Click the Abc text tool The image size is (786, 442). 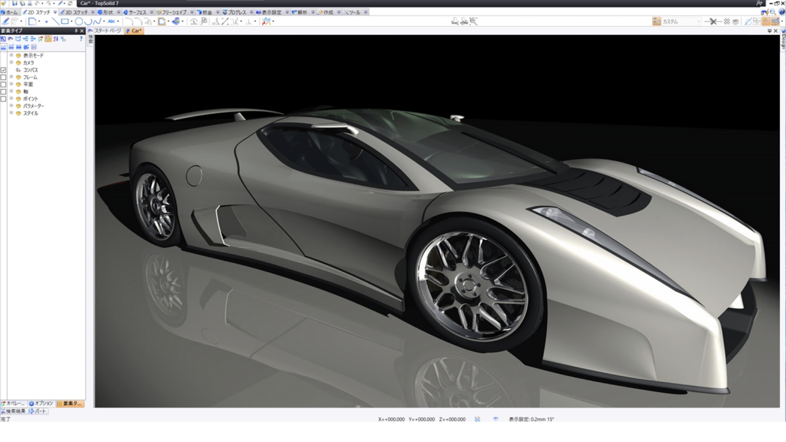pyautogui.click(x=111, y=21)
